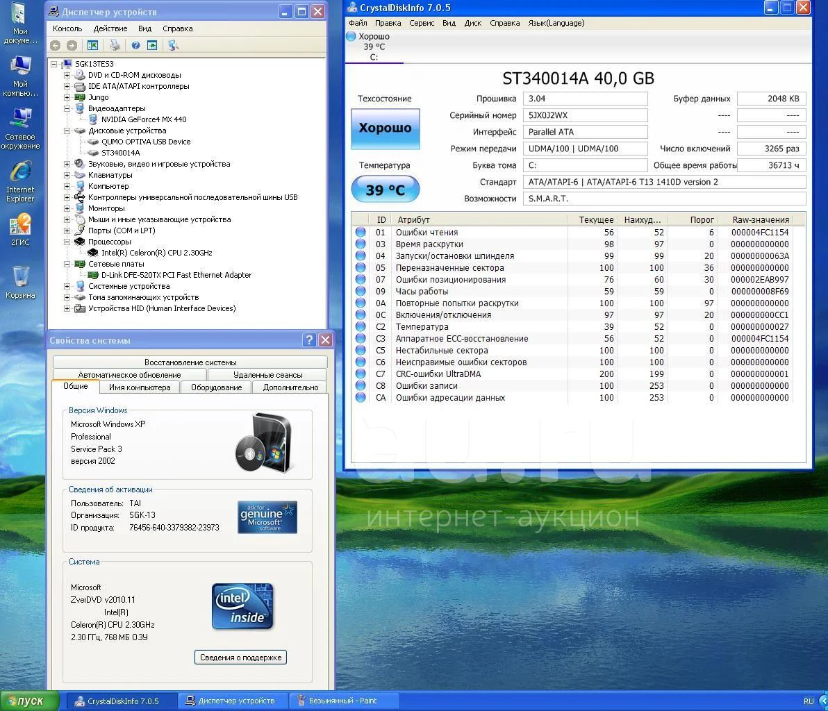This screenshot has width=828, height=711.
Task: Click the Forward arrow in Device Manager toolbar
Action: [x=72, y=45]
